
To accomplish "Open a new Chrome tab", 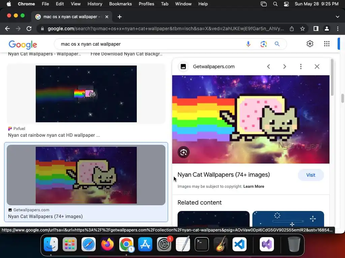I will [120, 17].
